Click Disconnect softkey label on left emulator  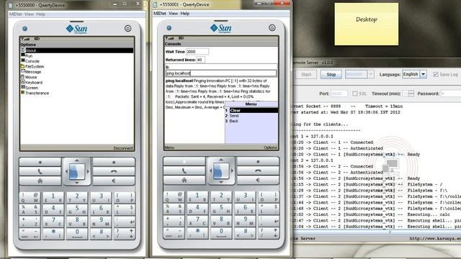point(123,148)
